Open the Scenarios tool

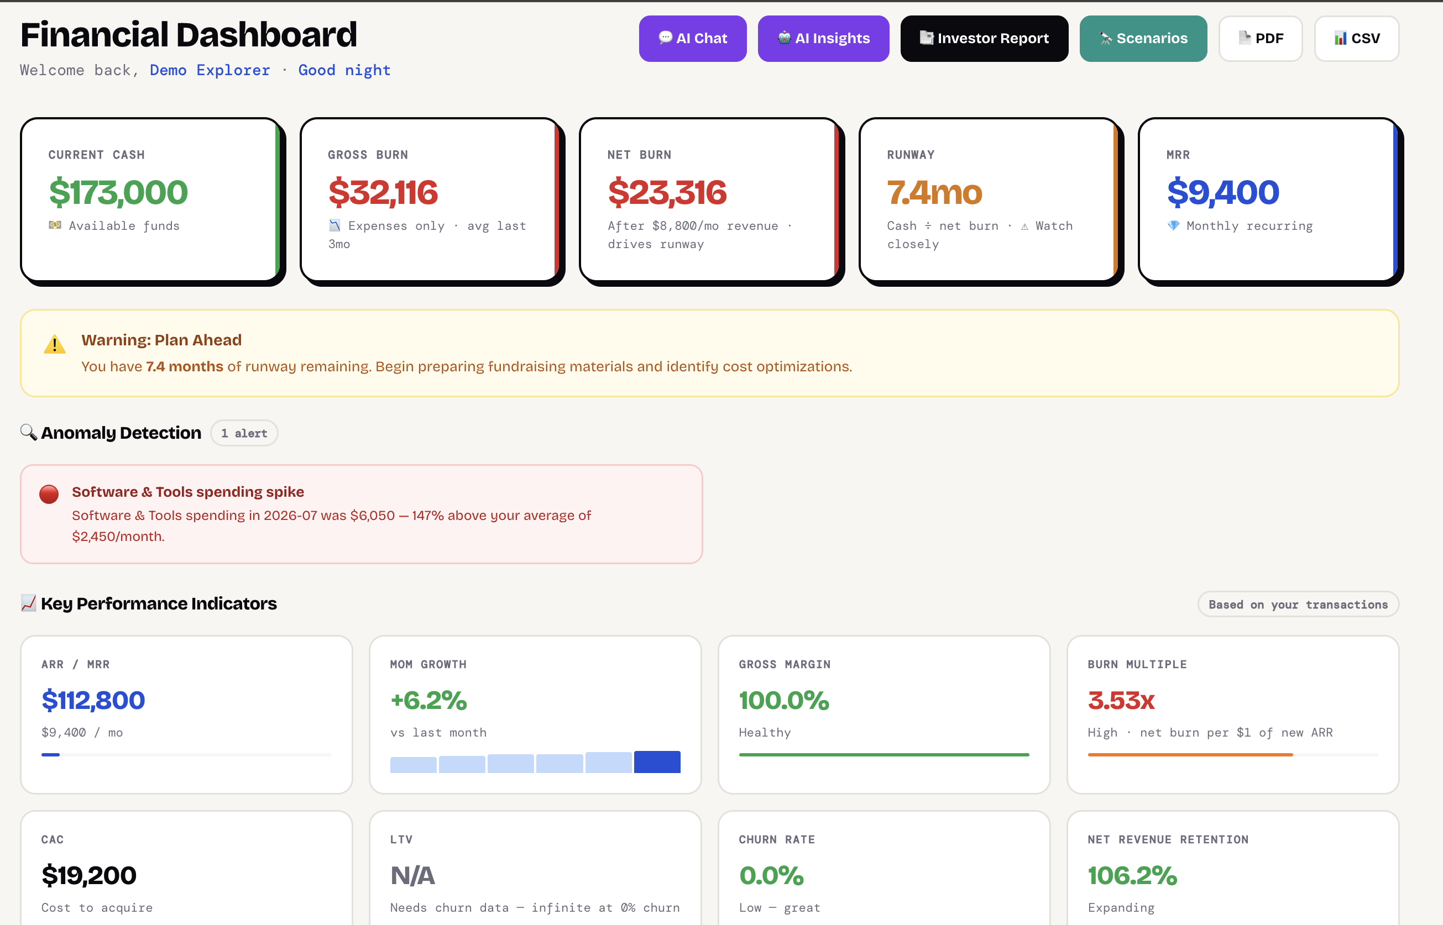click(1143, 39)
